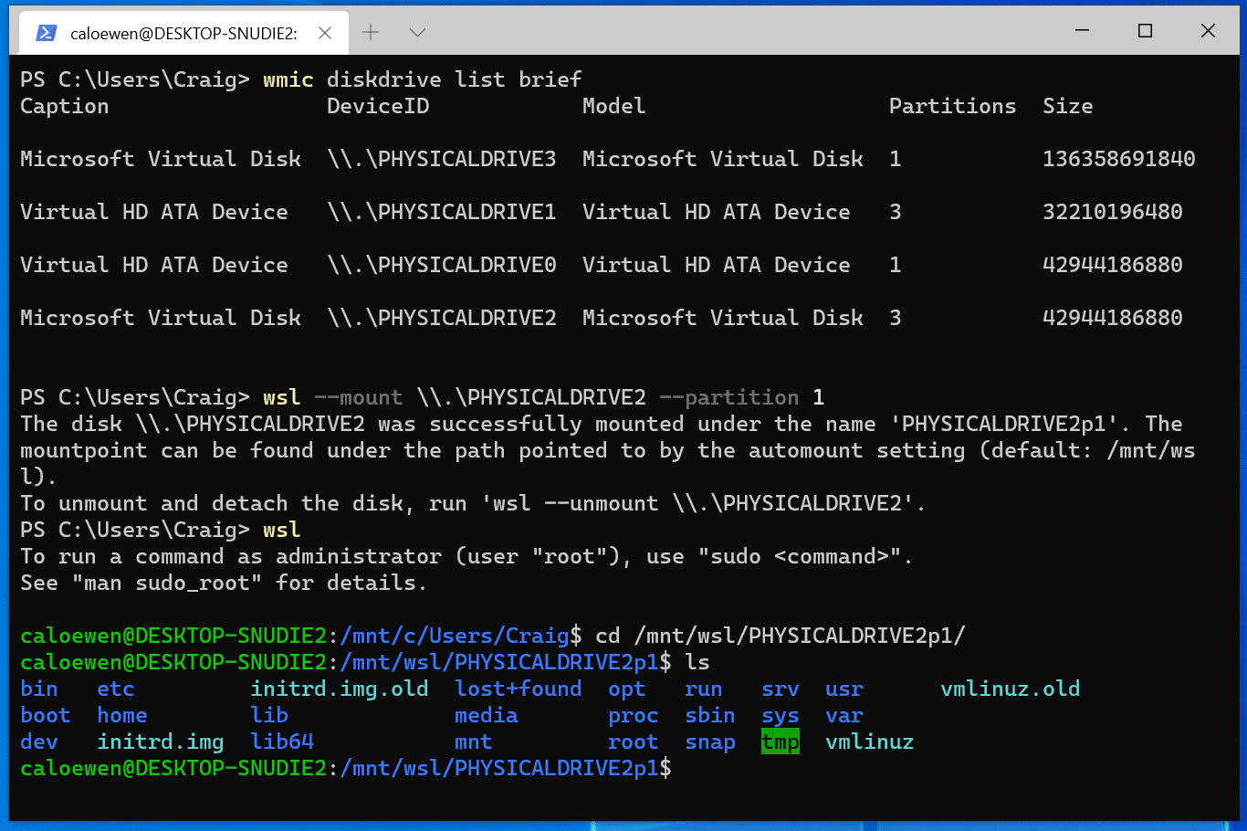Click the wmic command text
1247x831 pixels.
coord(288,79)
